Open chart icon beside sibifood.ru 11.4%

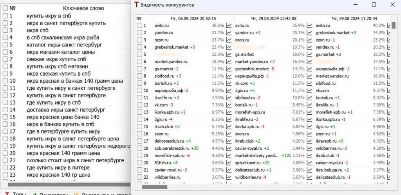point(229,76)
